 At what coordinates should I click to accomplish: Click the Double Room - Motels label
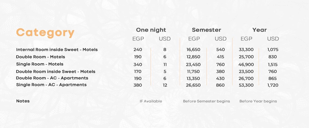[40, 57]
